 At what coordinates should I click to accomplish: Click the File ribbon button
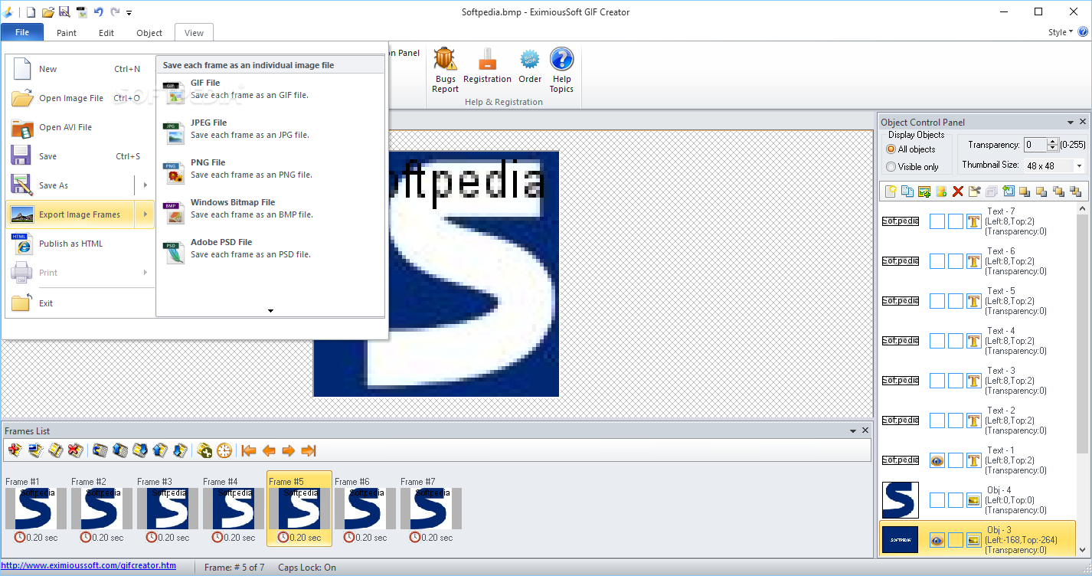point(22,32)
